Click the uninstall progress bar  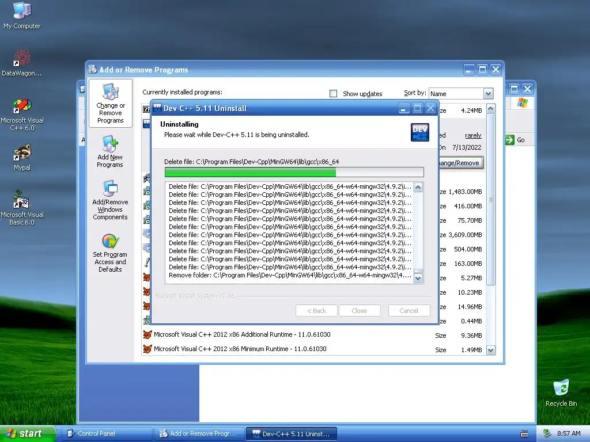tap(294, 172)
